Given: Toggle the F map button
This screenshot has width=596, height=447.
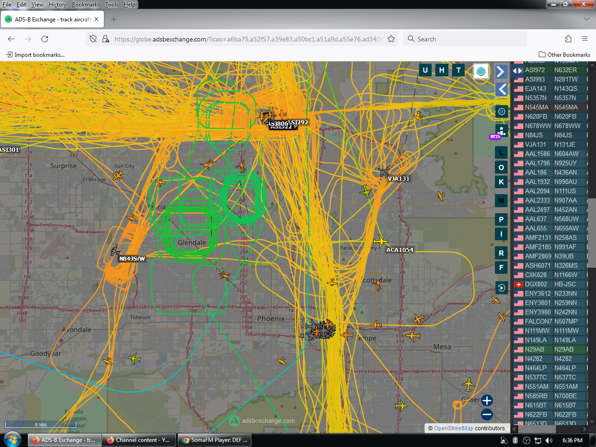Looking at the screenshot, I should (x=501, y=268).
